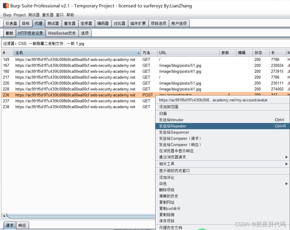Screen dimensions: 290x230
Task: Choose 显示新的历史窗口 in the context menu
Action: pyautogui.click(x=223, y=171)
